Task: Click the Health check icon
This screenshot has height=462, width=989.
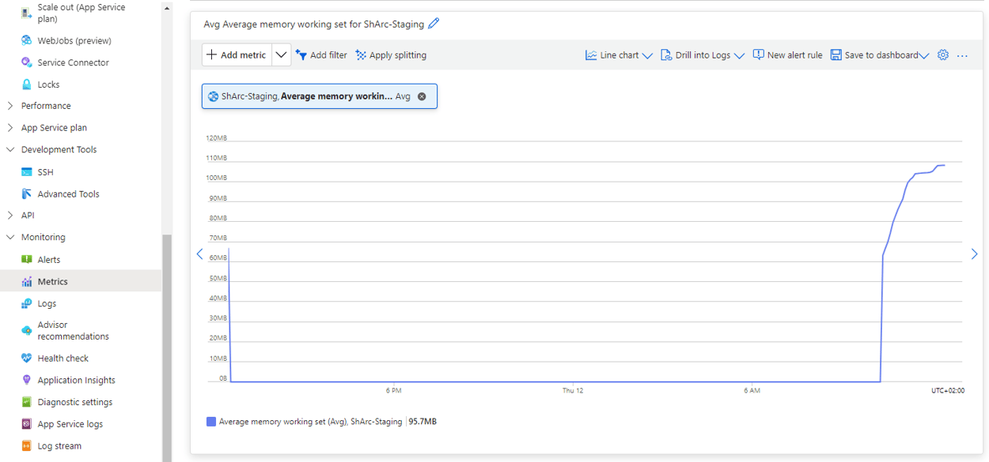Action: click(26, 358)
